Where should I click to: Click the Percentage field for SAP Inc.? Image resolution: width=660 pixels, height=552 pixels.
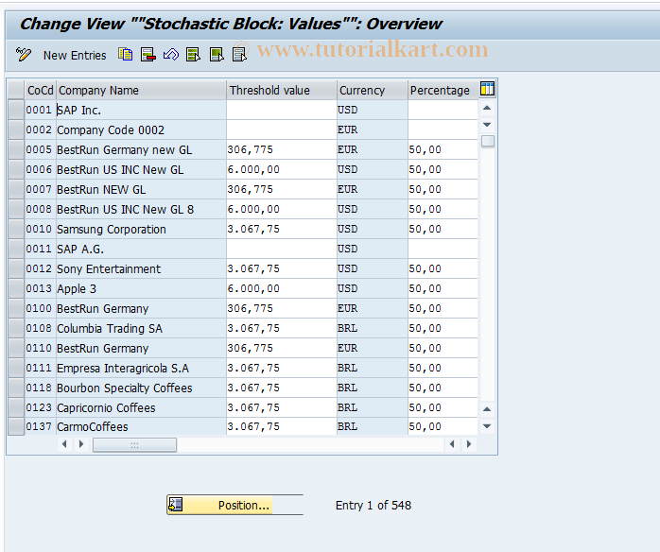tap(443, 111)
